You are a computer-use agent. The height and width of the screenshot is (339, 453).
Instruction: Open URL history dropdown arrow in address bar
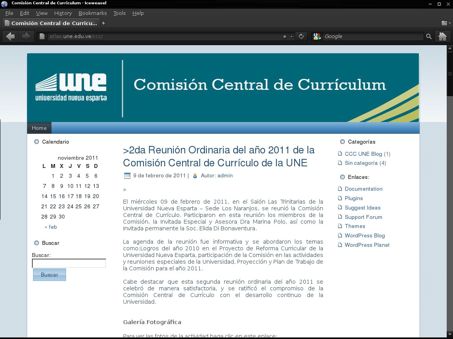point(291,36)
